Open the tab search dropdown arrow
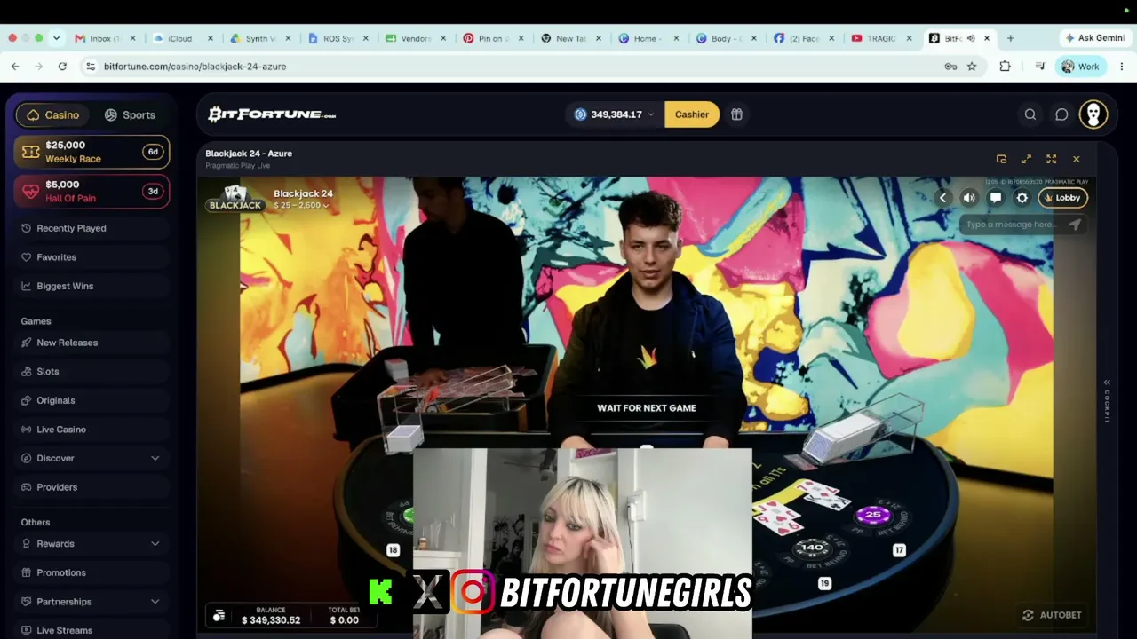This screenshot has width=1137, height=639. point(56,38)
